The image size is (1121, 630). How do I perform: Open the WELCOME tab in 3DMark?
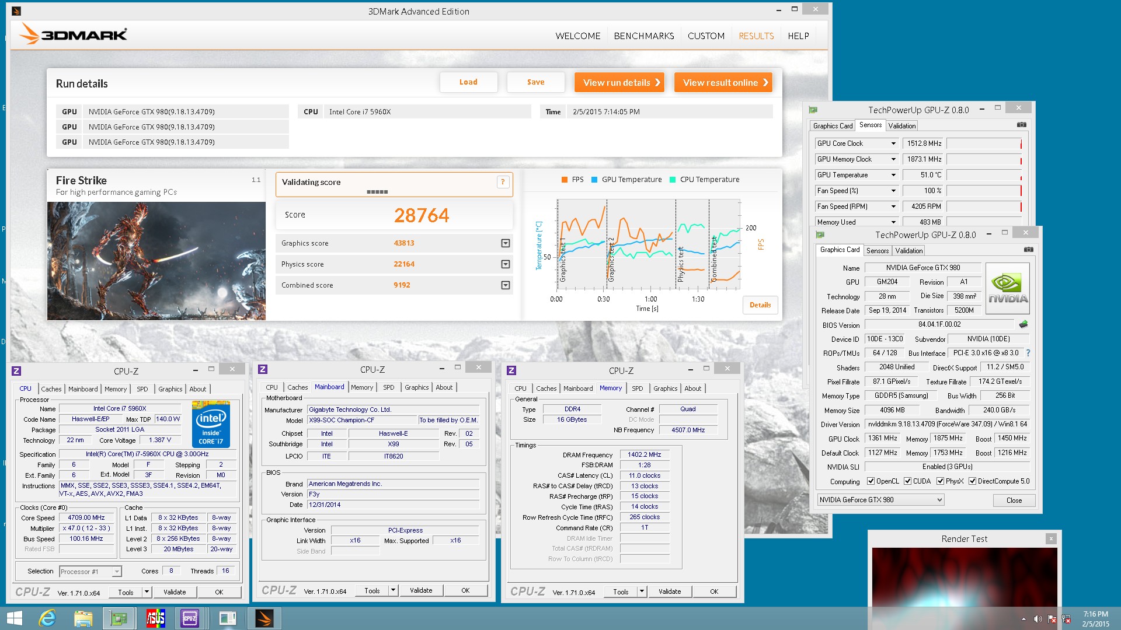point(578,36)
